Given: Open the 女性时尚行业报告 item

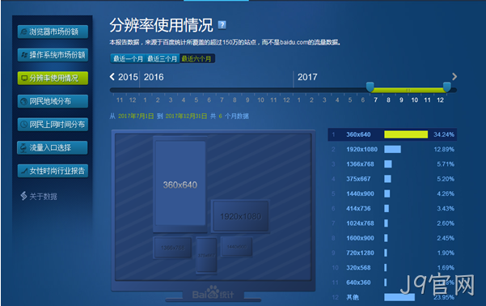Looking at the screenshot, I should point(53,171).
